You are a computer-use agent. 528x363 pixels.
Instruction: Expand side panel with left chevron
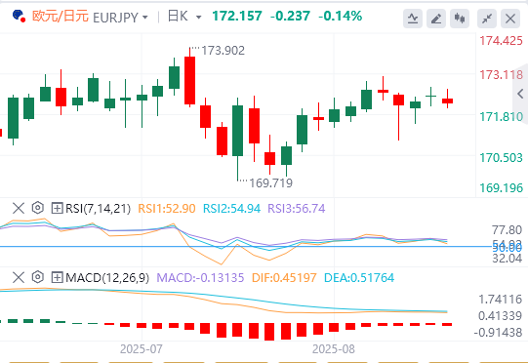point(520,94)
